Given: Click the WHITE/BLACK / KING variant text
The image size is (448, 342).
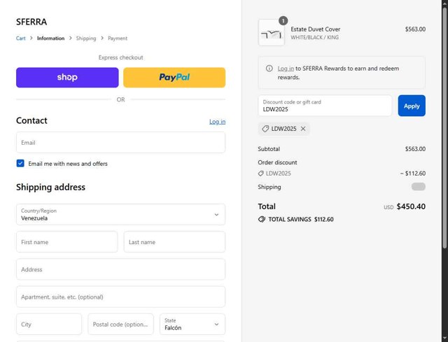Looking at the screenshot, I should point(314,37).
